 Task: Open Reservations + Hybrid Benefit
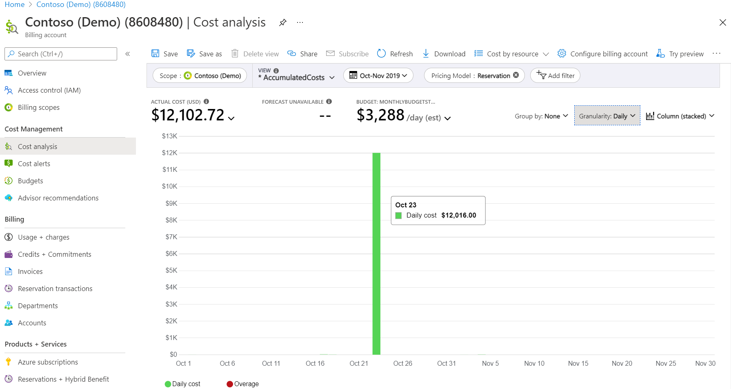tap(63, 379)
